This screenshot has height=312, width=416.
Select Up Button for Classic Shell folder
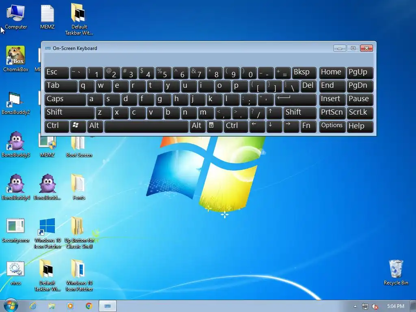pos(79,233)
